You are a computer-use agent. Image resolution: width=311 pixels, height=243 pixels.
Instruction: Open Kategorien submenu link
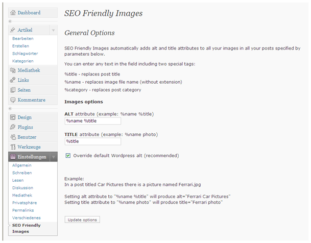click(23, 61)
